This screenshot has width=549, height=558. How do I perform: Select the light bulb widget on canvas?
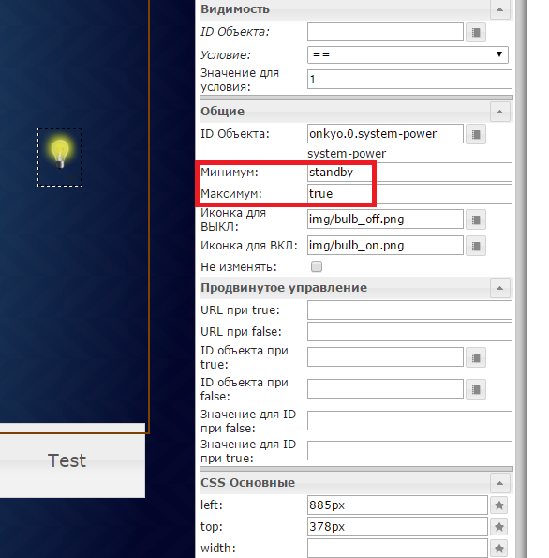point(60,157)
